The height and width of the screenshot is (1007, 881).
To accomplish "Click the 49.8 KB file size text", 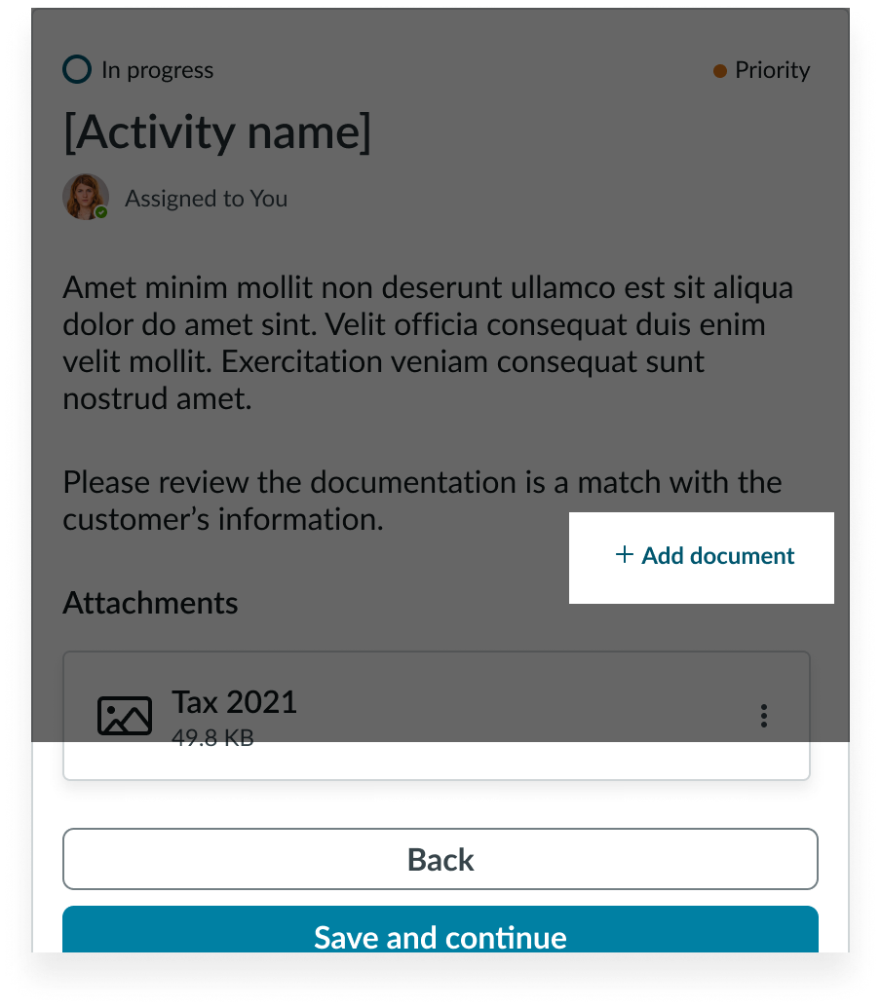I will pyautogui.click(x=212, y=738).
